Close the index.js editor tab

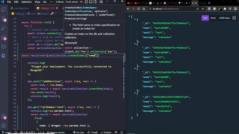[57, 8]
